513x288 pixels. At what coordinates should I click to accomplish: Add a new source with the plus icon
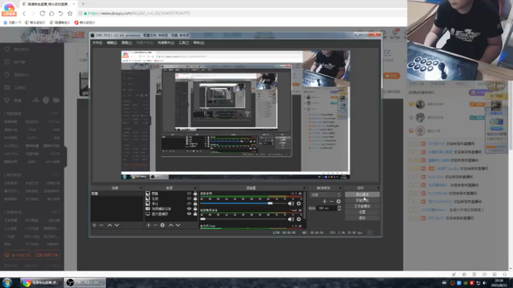tap(148, 225)
